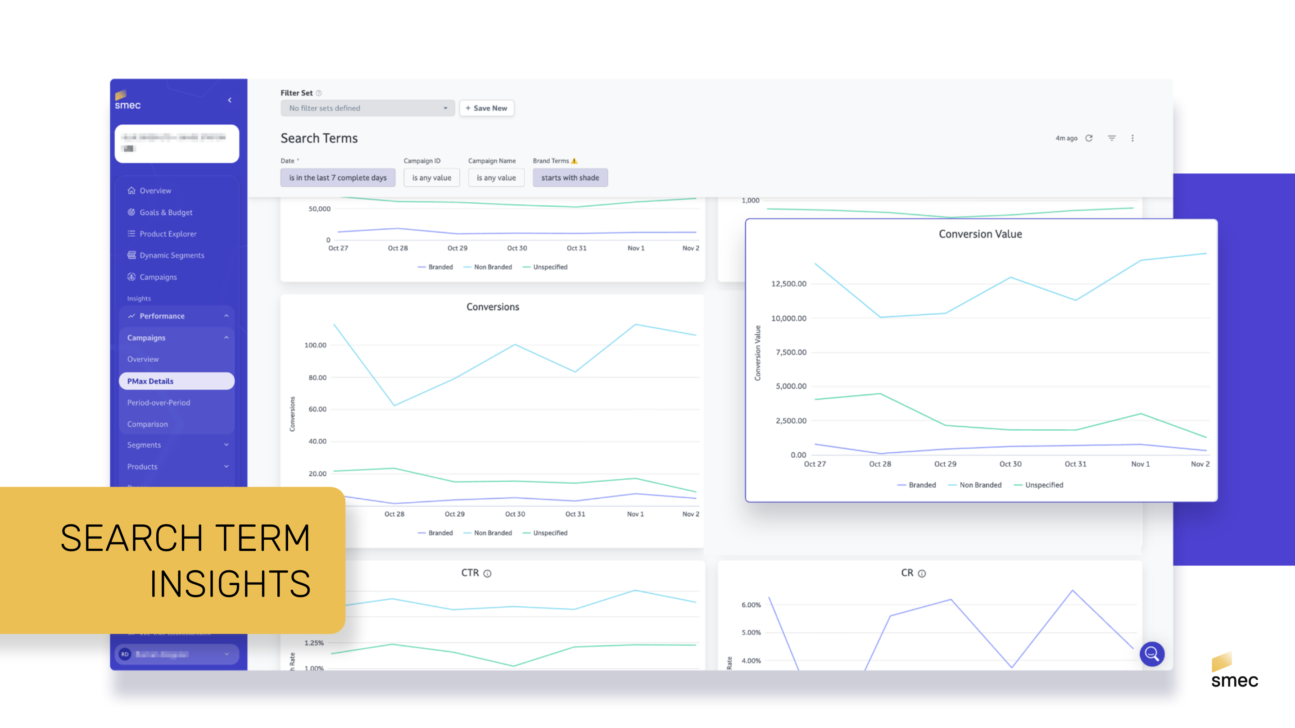Click the round magnifier search button

point(1151,654)
